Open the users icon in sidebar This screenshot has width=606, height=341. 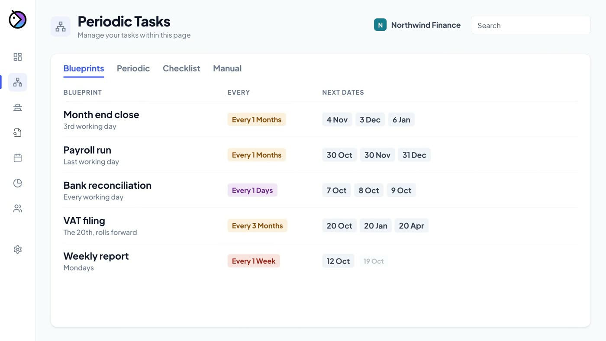(x=18, y=209)
